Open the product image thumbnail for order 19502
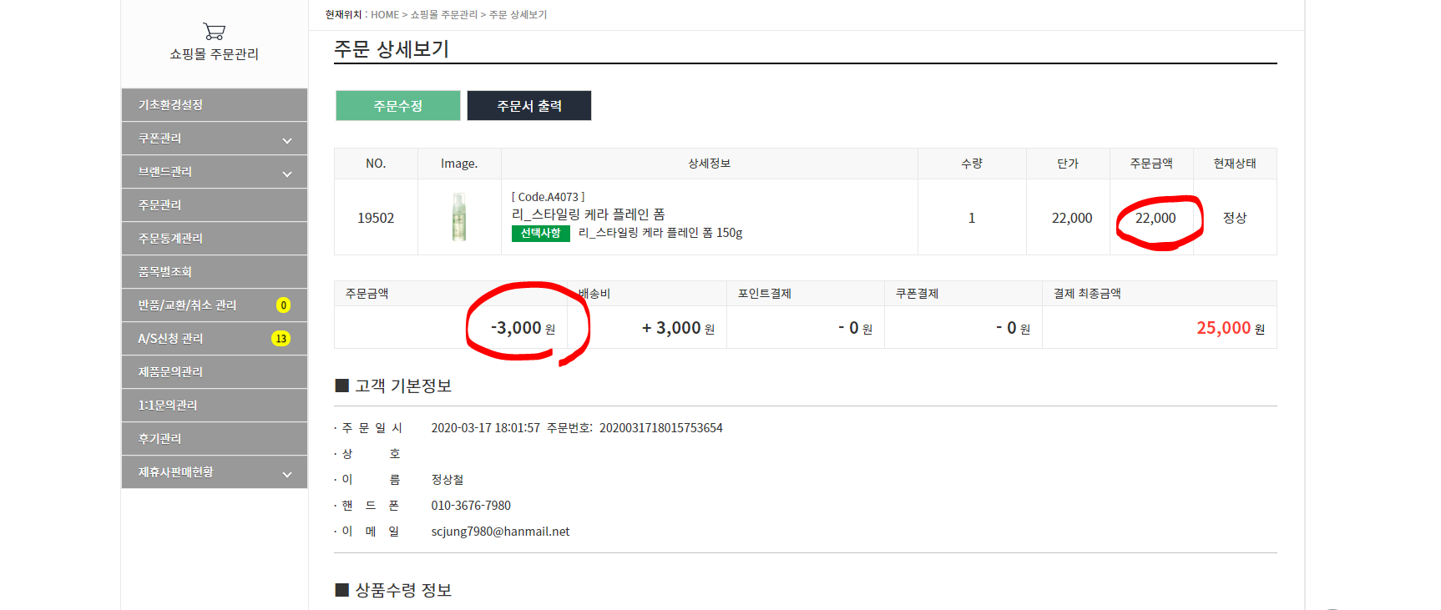The width and height of the screenshot is (1441, 610). coord(459,217)
